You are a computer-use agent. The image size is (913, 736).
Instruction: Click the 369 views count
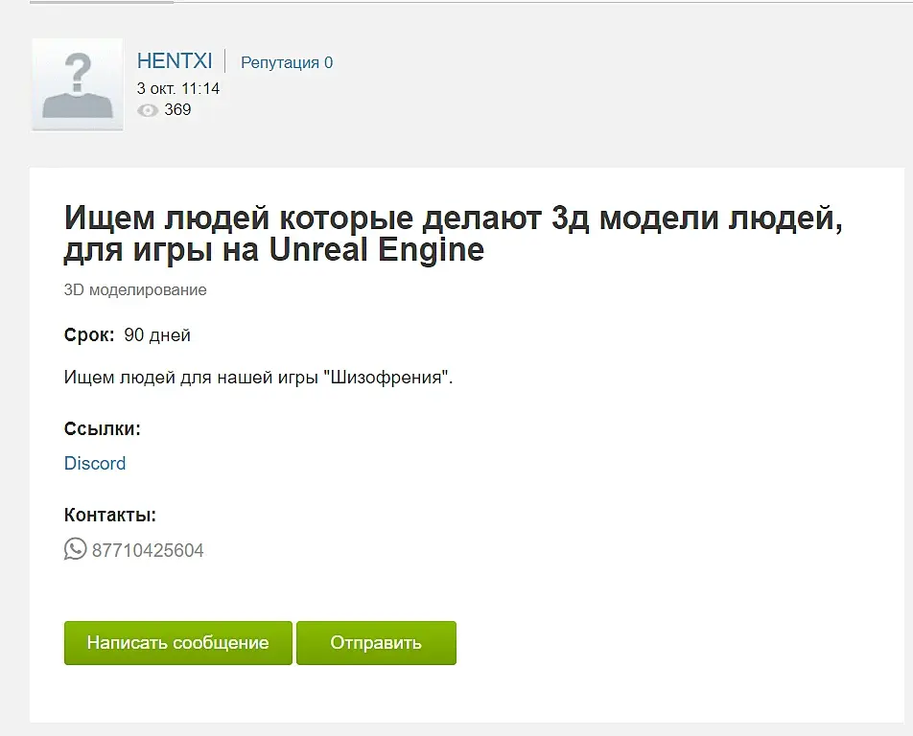click(x=177, y=109)
